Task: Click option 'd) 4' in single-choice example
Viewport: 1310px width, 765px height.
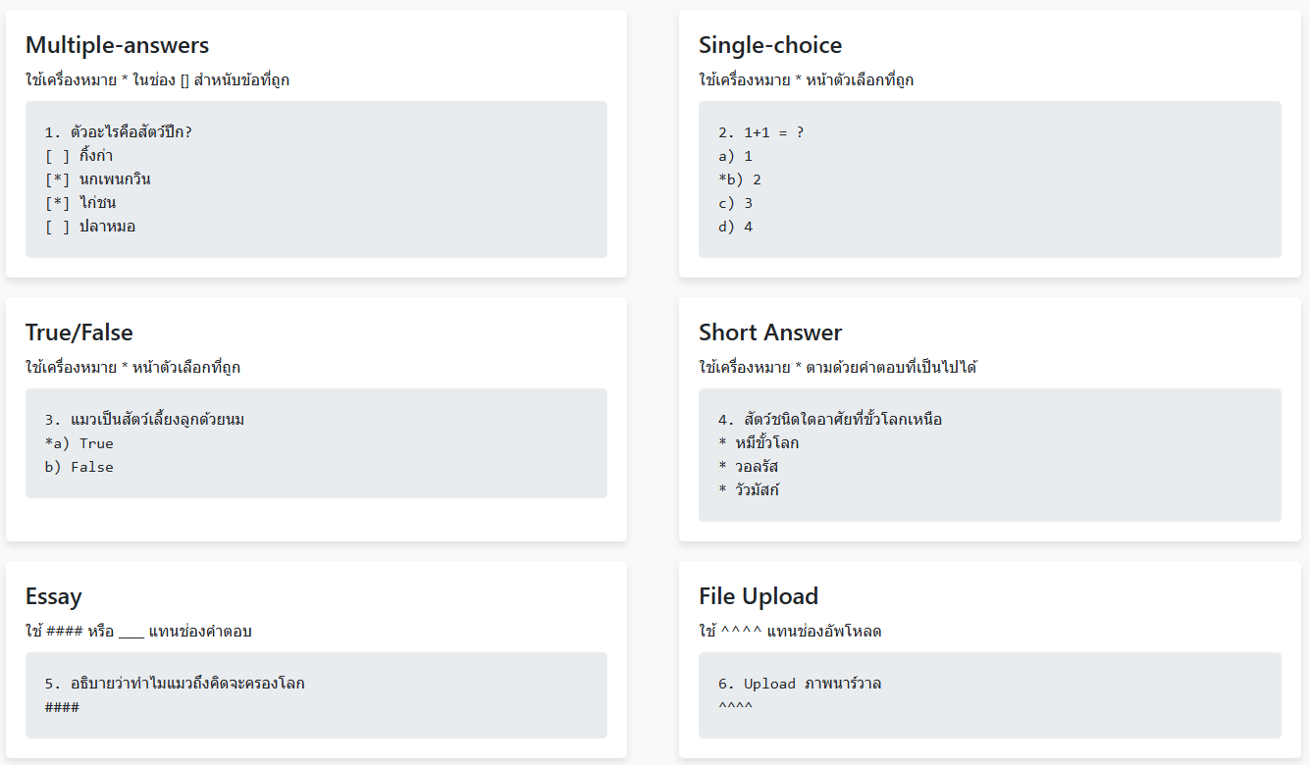Action: pos(735,227)
